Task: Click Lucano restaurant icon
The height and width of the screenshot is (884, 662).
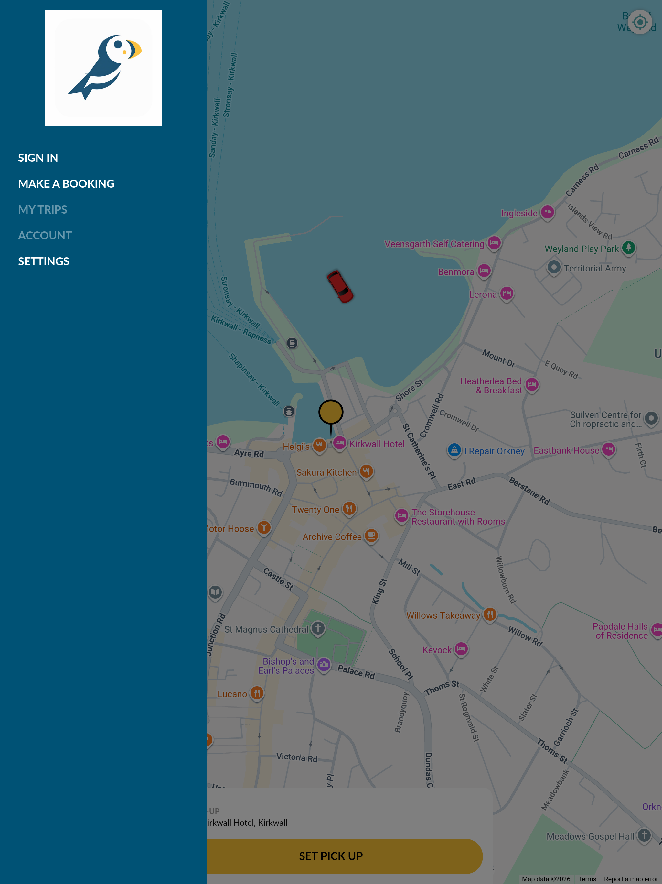Action: tap(257, 693)
